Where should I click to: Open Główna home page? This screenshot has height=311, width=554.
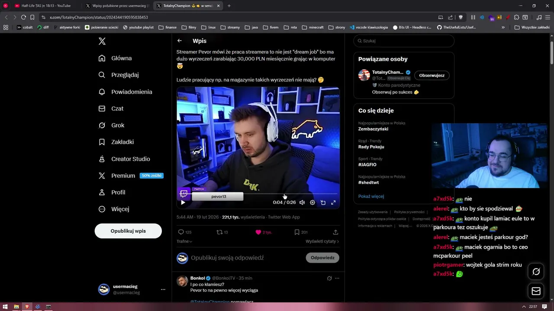point(115,58)
